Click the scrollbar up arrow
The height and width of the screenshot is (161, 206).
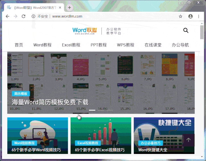202,23
